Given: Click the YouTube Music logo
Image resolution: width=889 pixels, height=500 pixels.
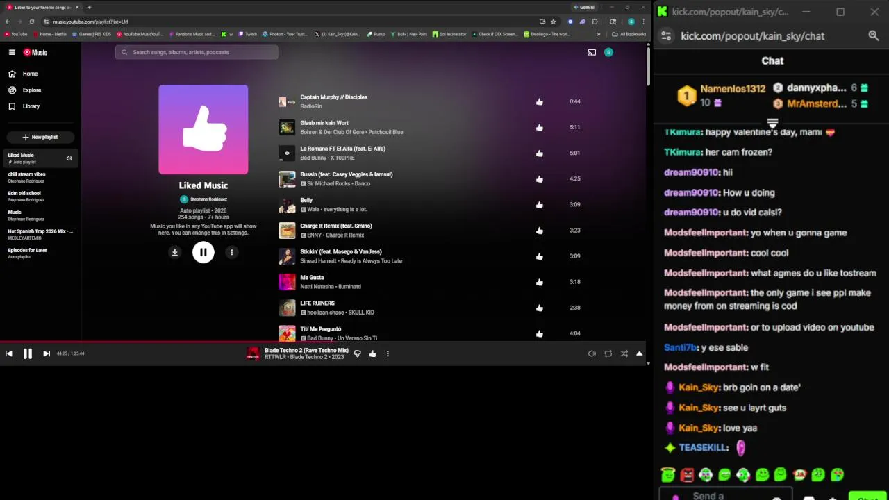Looking at the screenshot, I should coord(35,52).
